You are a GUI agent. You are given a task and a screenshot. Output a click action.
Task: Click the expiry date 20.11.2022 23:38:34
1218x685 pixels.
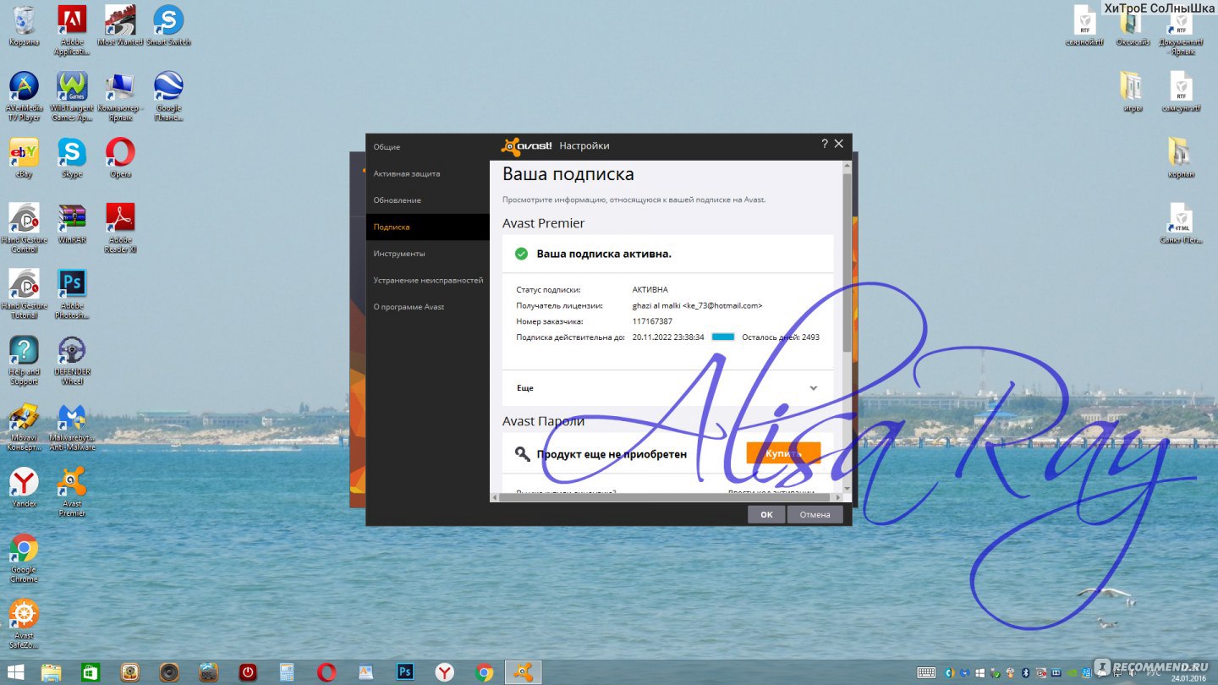[668, 337]
